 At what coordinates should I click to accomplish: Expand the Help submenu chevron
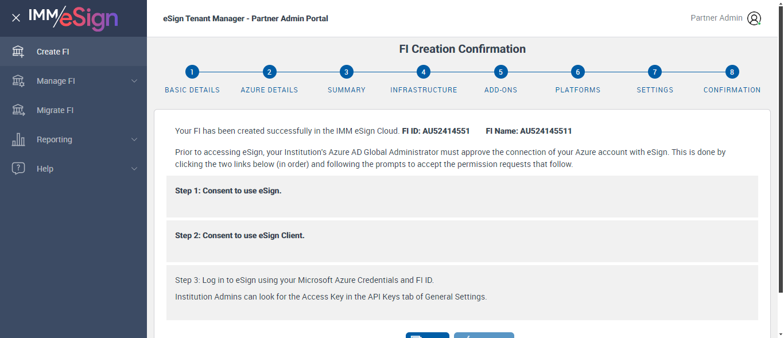tap(134, 169)
